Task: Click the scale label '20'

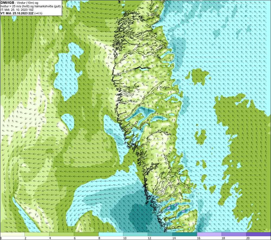Action: click(x=248, y=238)
